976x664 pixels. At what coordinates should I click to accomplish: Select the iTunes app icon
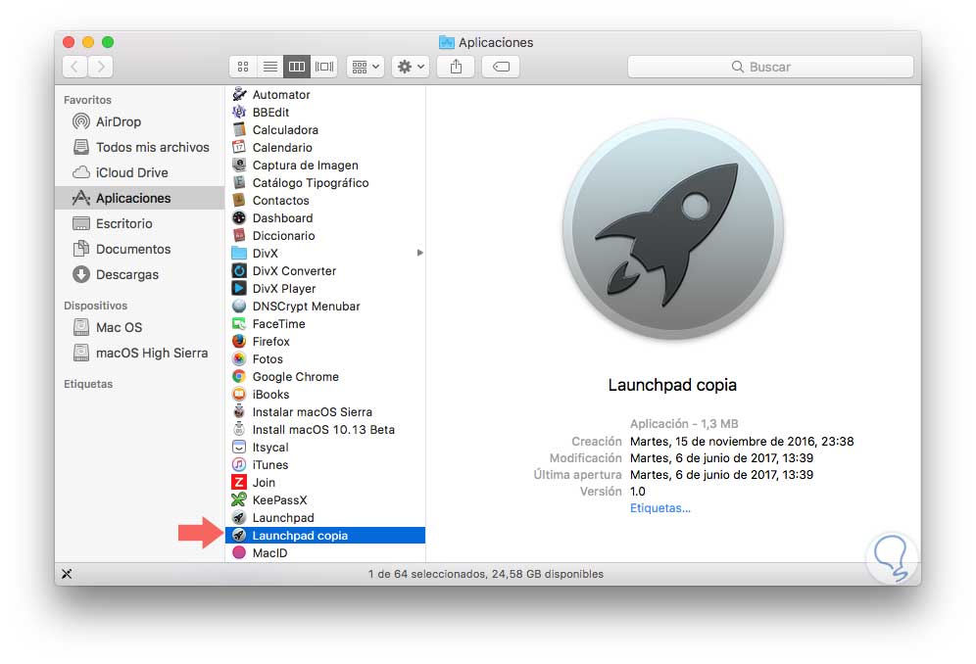pyautogui.click(x=239, y=465)
